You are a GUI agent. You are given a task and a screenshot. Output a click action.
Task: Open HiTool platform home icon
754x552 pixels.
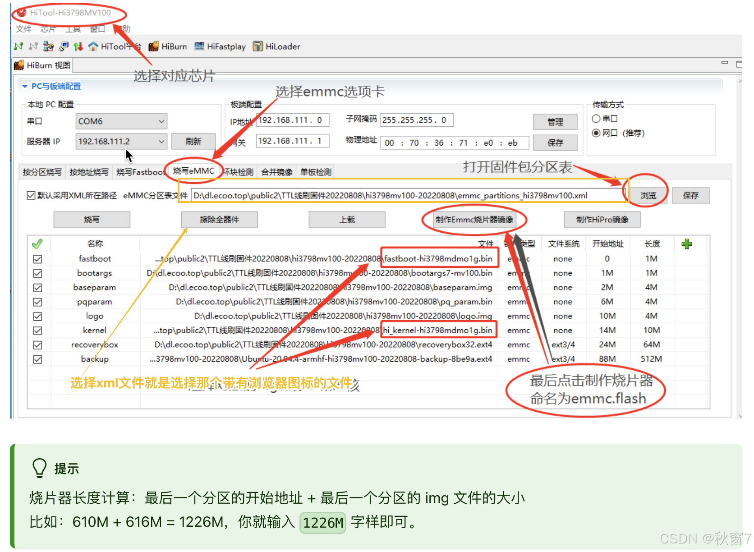(x=93, y=46)
